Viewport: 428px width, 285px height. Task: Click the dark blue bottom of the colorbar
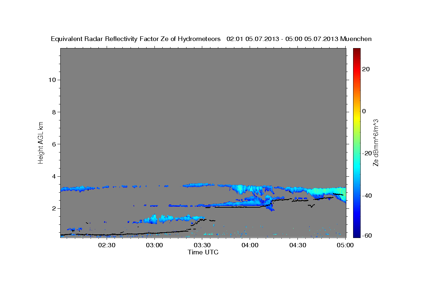coord(357,234)
